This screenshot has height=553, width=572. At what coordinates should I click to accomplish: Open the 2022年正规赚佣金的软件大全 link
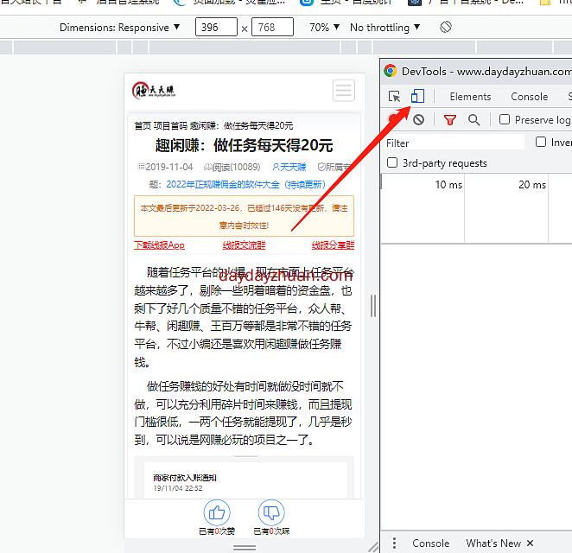pos(245,185)
